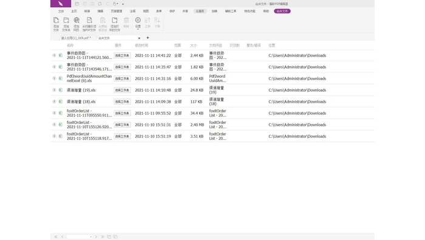Viewport: 425px width, 240px height.
Task: Click the purple Foxit logo button
Action: [61, 4]
